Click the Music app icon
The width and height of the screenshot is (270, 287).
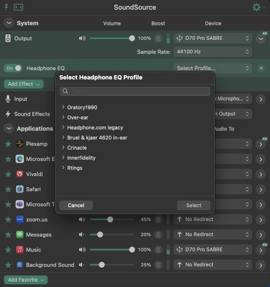click(x=20, y=250)
